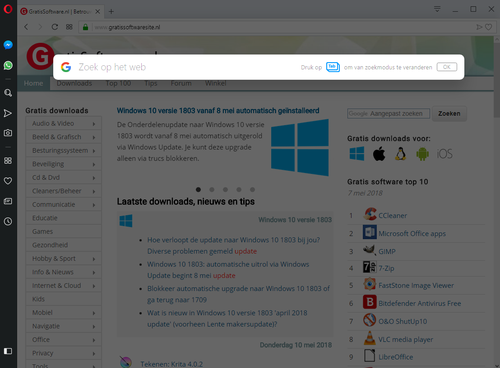Open WhatsApp in the Opera sidebar
Screen dimensions: 500x368
coord(8,66)
